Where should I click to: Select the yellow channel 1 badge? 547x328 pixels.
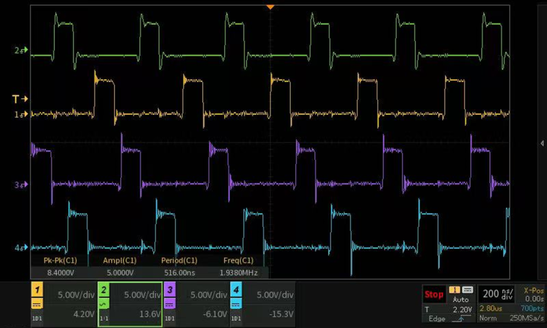pyautogui.click(x=37, y=290)
